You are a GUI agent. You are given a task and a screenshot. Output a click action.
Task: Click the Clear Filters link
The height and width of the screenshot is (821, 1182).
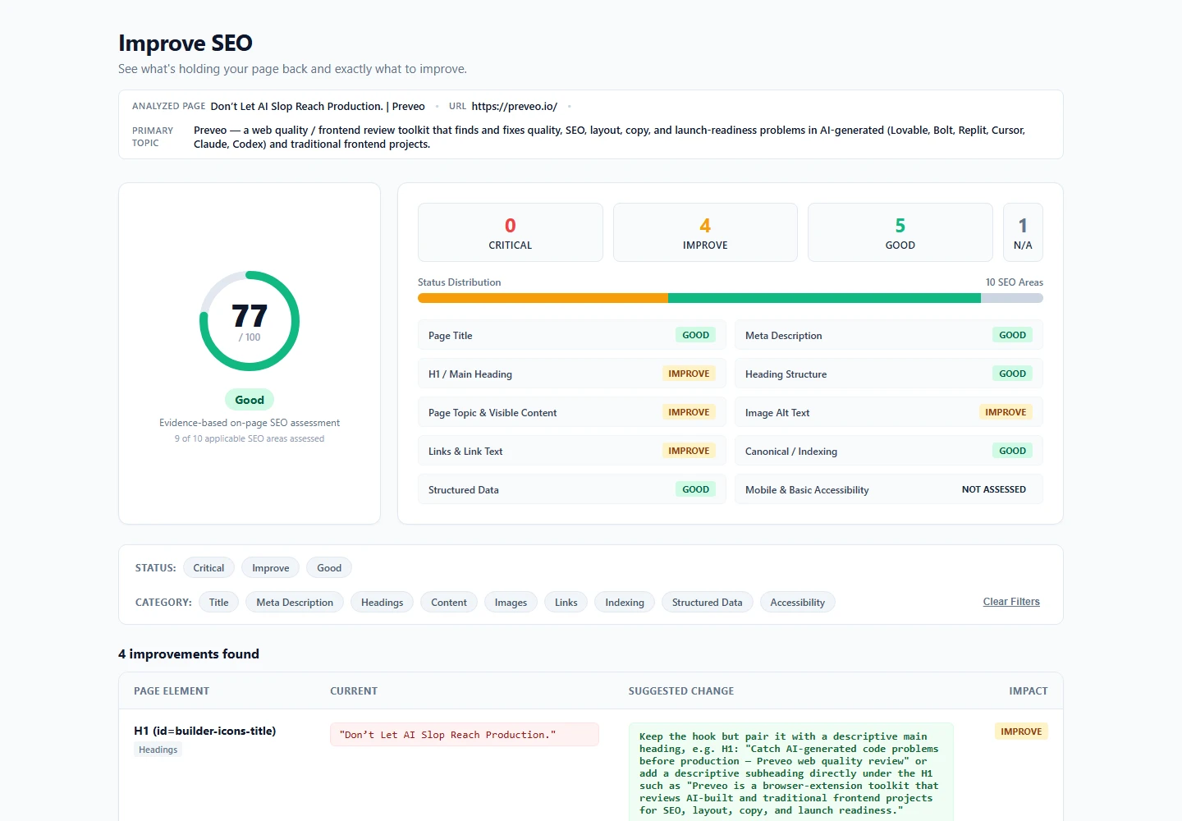(1011, 602)
